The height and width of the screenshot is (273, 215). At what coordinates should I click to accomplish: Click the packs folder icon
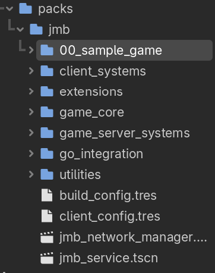(x=26, y=8)
